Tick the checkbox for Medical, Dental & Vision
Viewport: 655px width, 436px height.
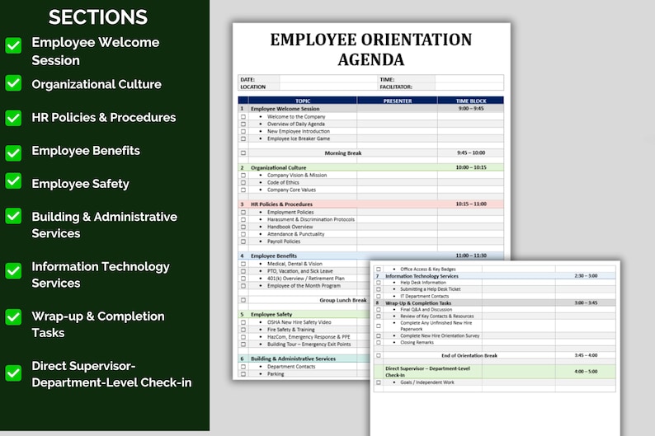click(x=243, y=264)
